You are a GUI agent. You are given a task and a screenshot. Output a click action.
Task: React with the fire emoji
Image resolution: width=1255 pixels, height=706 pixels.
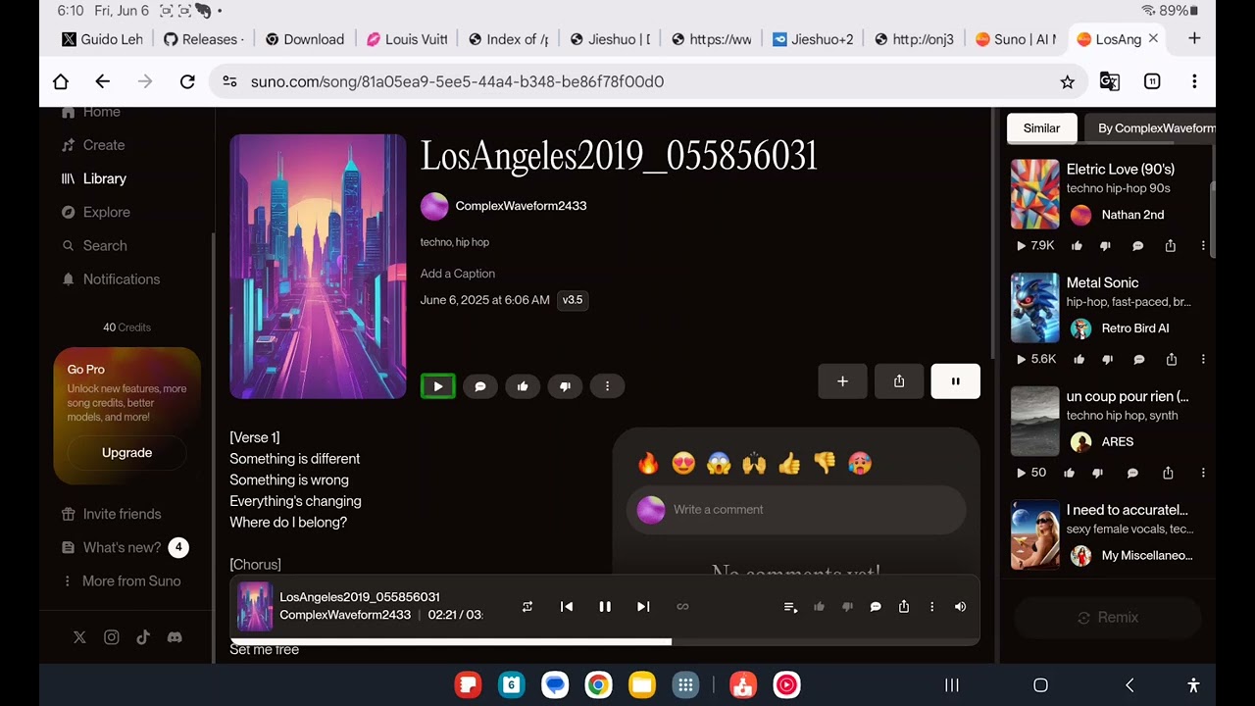coord(648,463)
